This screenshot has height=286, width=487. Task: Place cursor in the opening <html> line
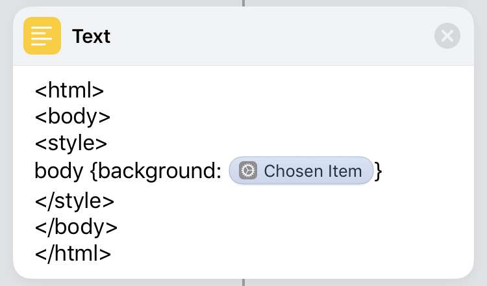[x=69, y=90]
